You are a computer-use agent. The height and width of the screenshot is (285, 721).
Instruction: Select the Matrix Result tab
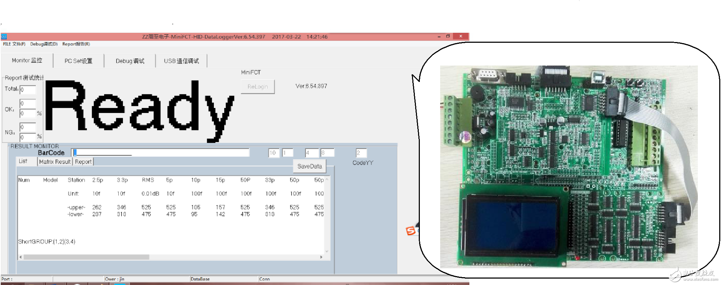click(x=55, y=162)
